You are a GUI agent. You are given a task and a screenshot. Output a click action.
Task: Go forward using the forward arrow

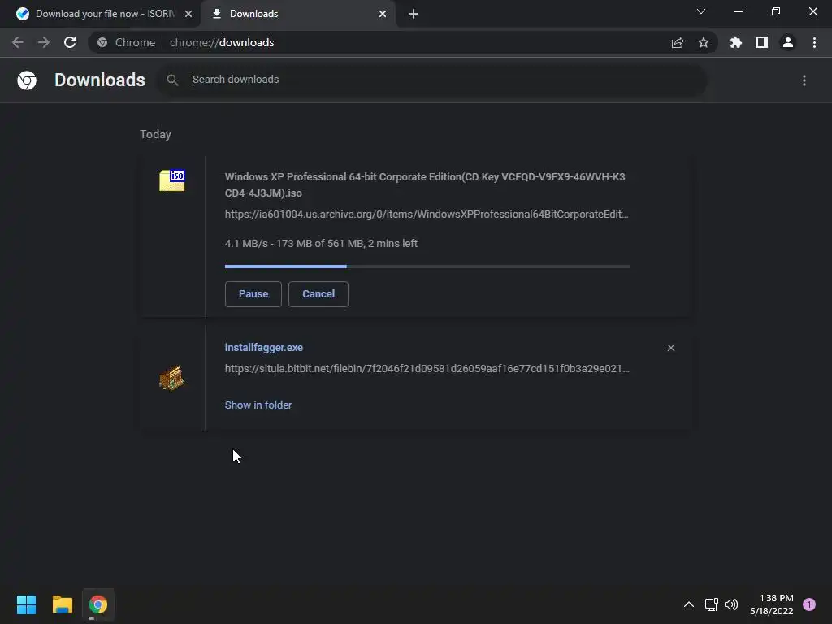point(44,42)
